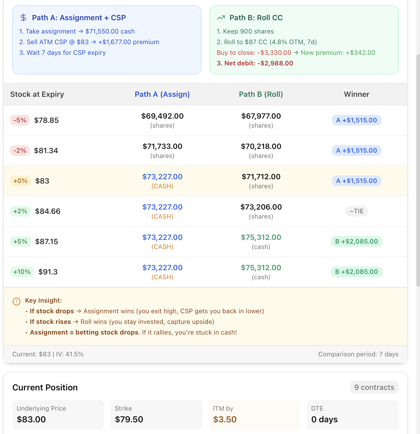Click Comparison period: 7 days text

click(358, 354)
